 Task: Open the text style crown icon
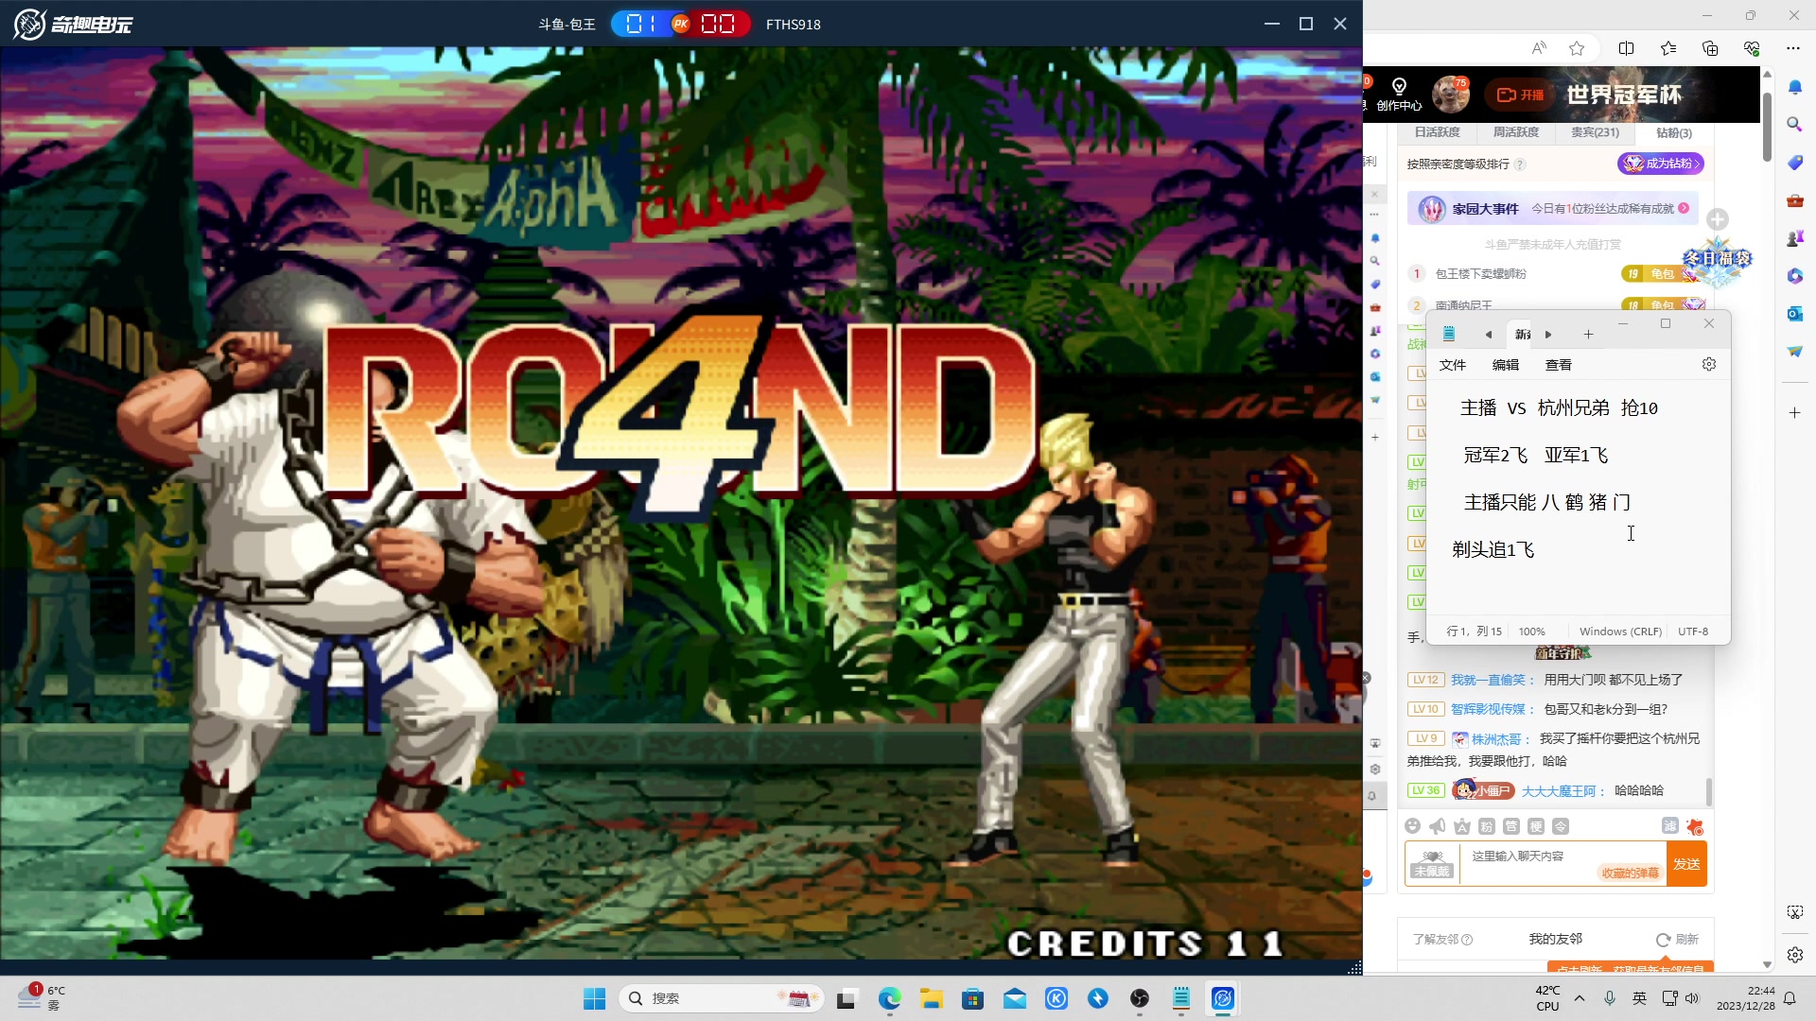pos(1462,826)
